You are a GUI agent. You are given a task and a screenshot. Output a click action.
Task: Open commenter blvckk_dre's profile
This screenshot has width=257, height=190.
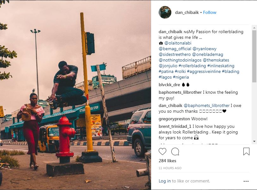click(169, 85)
